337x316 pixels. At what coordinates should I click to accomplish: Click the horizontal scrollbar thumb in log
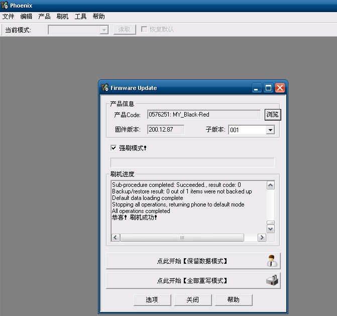[x=182, y=238]
